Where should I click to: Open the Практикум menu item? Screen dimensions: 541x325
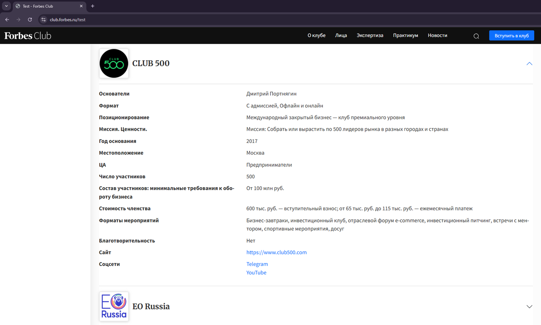click(405, 35)
